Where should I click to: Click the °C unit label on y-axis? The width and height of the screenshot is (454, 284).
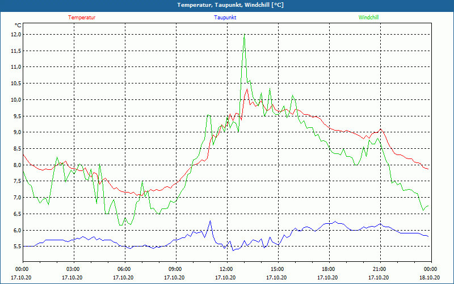click(18, 26)
